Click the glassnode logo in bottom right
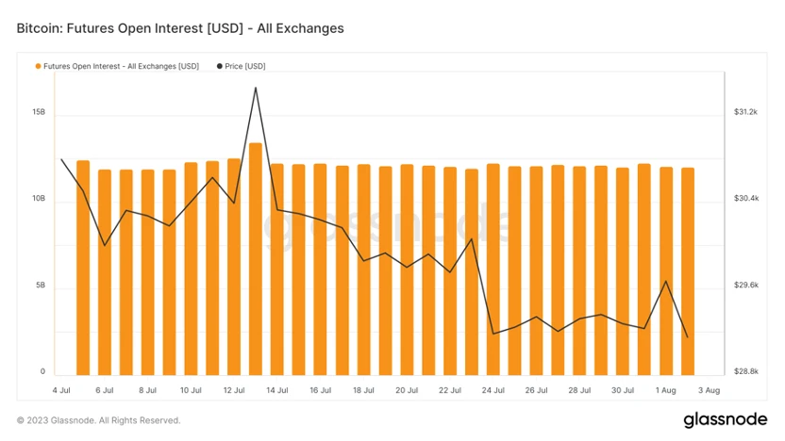This screenshot has height=441, width=785. click(x=727, y=419)
